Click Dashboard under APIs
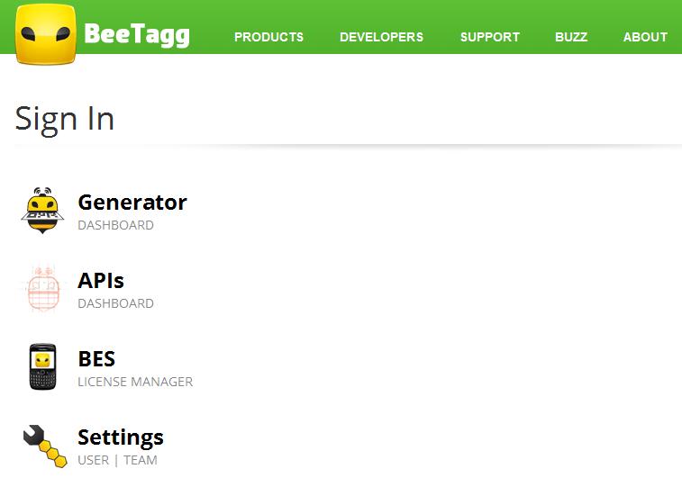The height and width of the screenshot is (496, 682). 115,303
